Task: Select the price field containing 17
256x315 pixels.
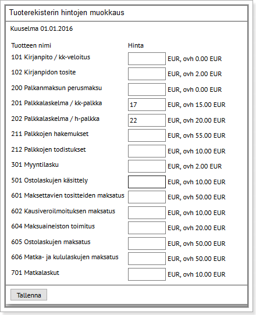Action: coord(147,105)
